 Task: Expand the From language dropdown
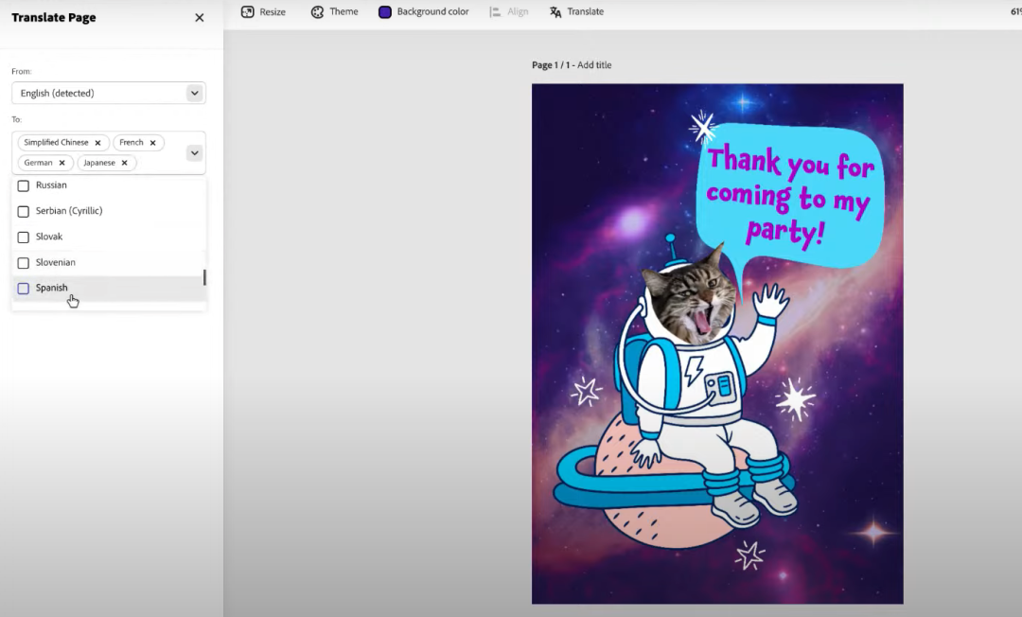pos(194,93)
